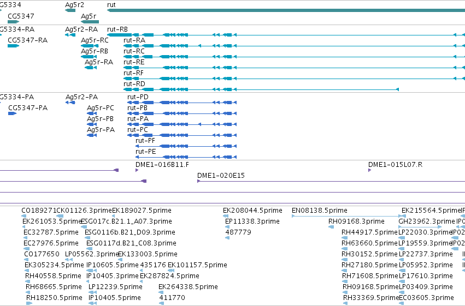Select transcript rut-RE
465x306 pixels.
[x=134, y=62]
